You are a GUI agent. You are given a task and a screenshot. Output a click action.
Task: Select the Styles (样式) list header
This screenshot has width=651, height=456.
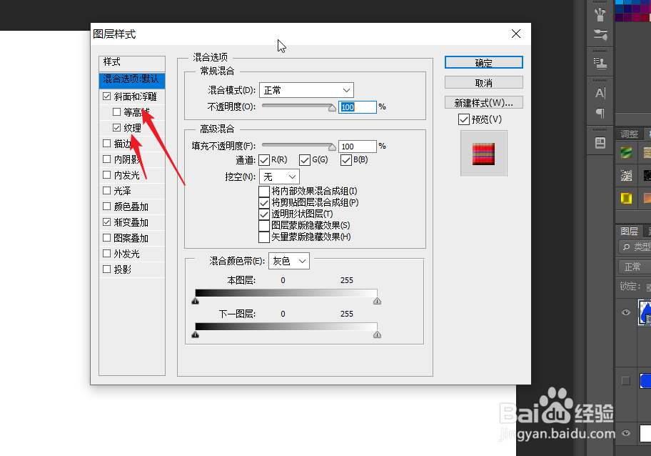(132, 62)
